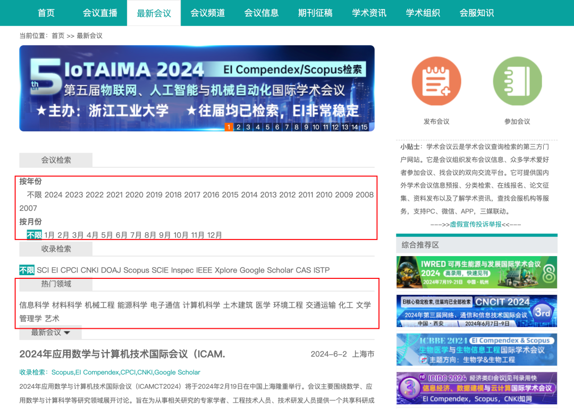
Task: Open 学术资讯 navigation item
Action: [369, 13]
